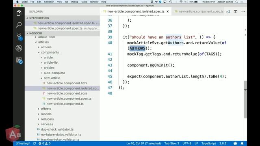Split the editor with split icon
Image resolution: width=260 pixels, height=146 pixels.
coord(236,11)
